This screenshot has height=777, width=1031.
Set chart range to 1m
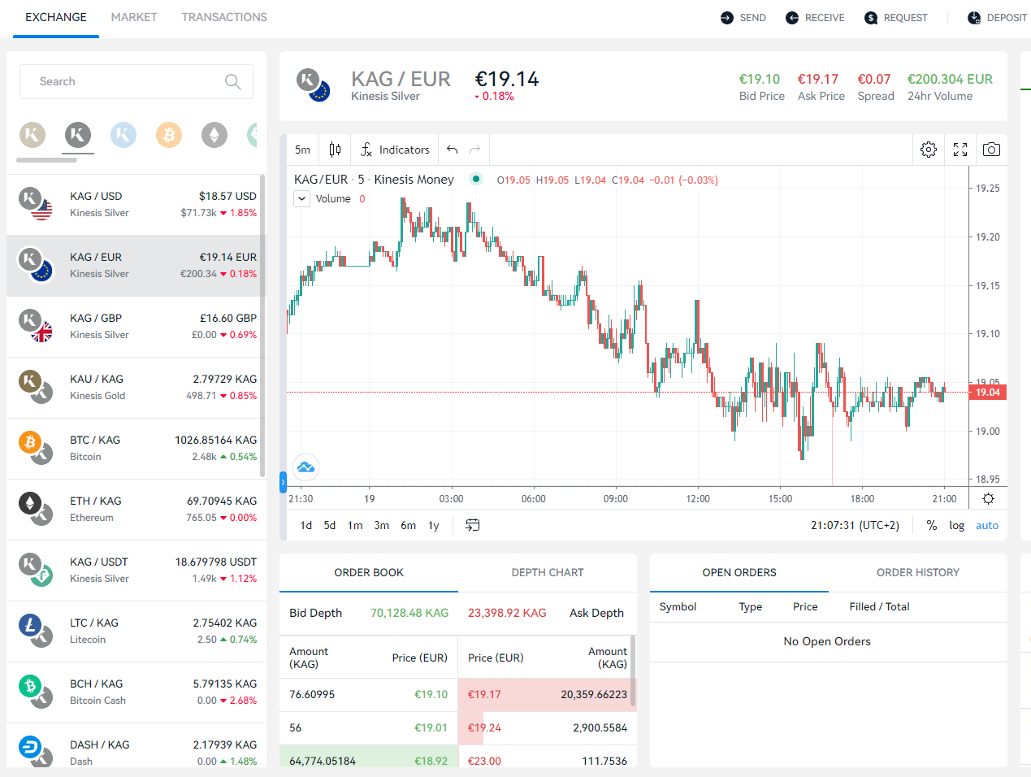(x=355, y=525)
